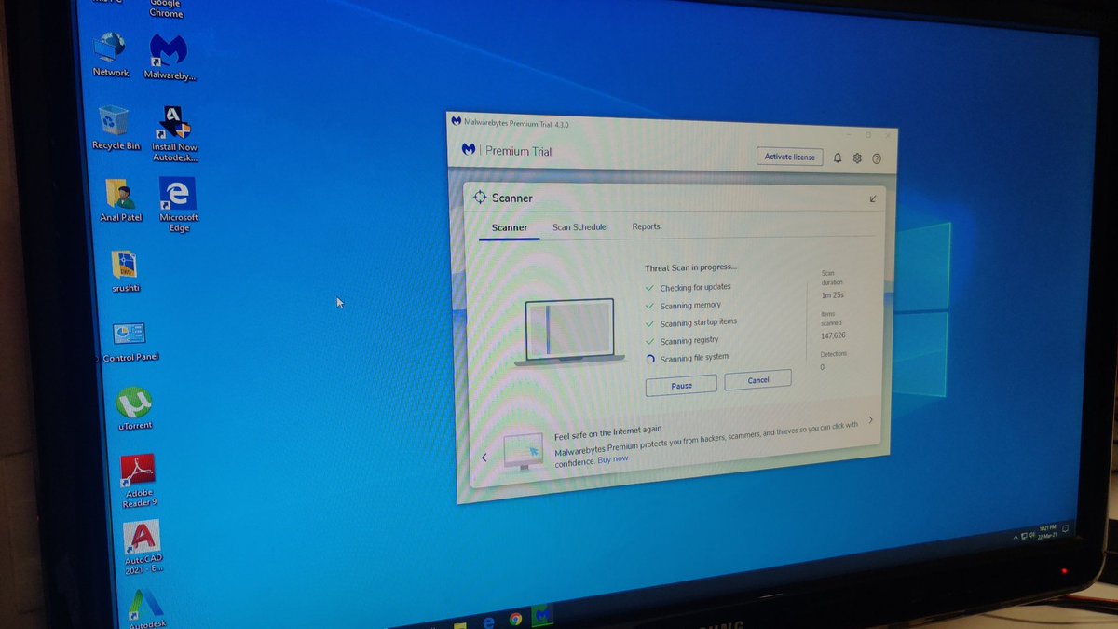The height and width of the screenshot is (629, 1118).
Task: Open the srushti file on the desktop
Action: click(125, 271)
